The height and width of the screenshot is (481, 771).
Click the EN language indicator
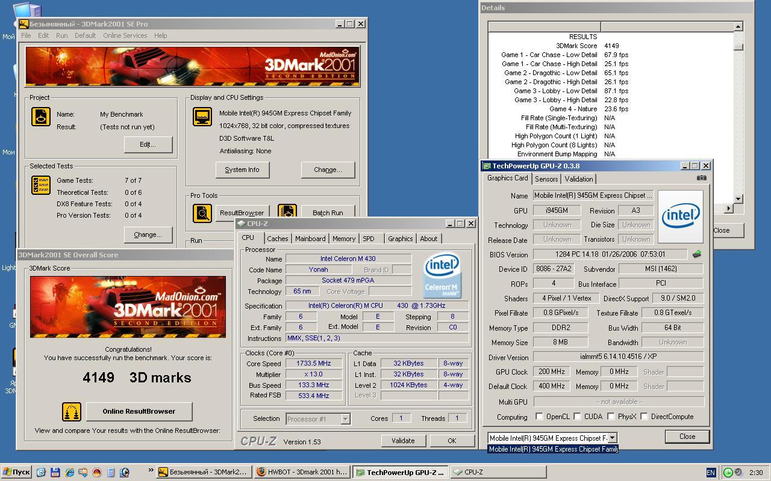pyautogui.click(x=711, y=473)
